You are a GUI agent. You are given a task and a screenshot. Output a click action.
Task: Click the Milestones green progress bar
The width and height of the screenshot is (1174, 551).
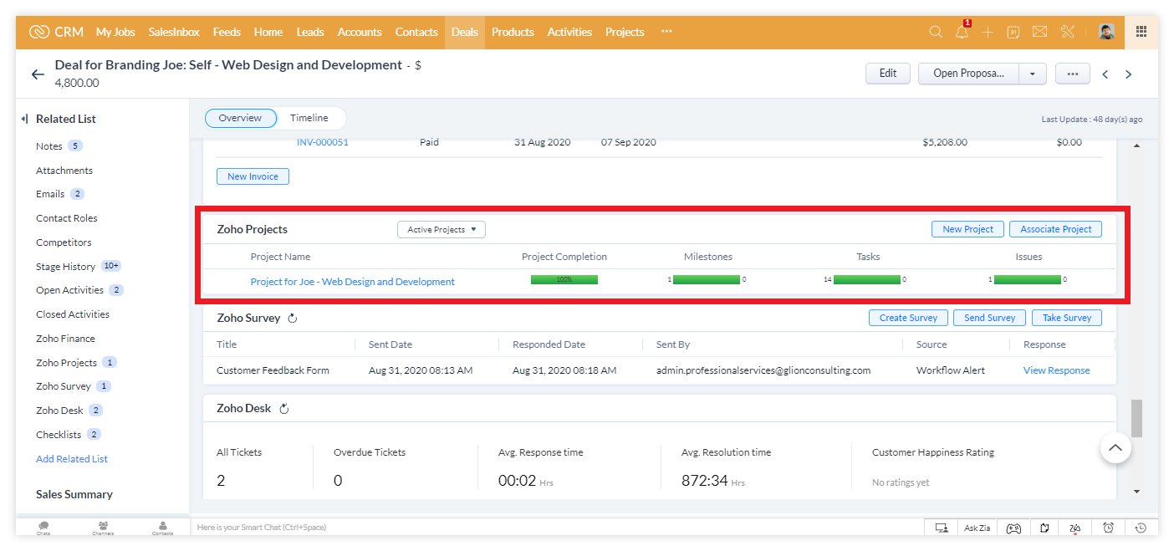[707, 279]
